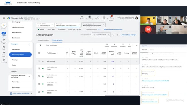Viewport: 187px width, 105px height.
Task: Collapse the table toolbar chevron
Action: tap(136, 45)
